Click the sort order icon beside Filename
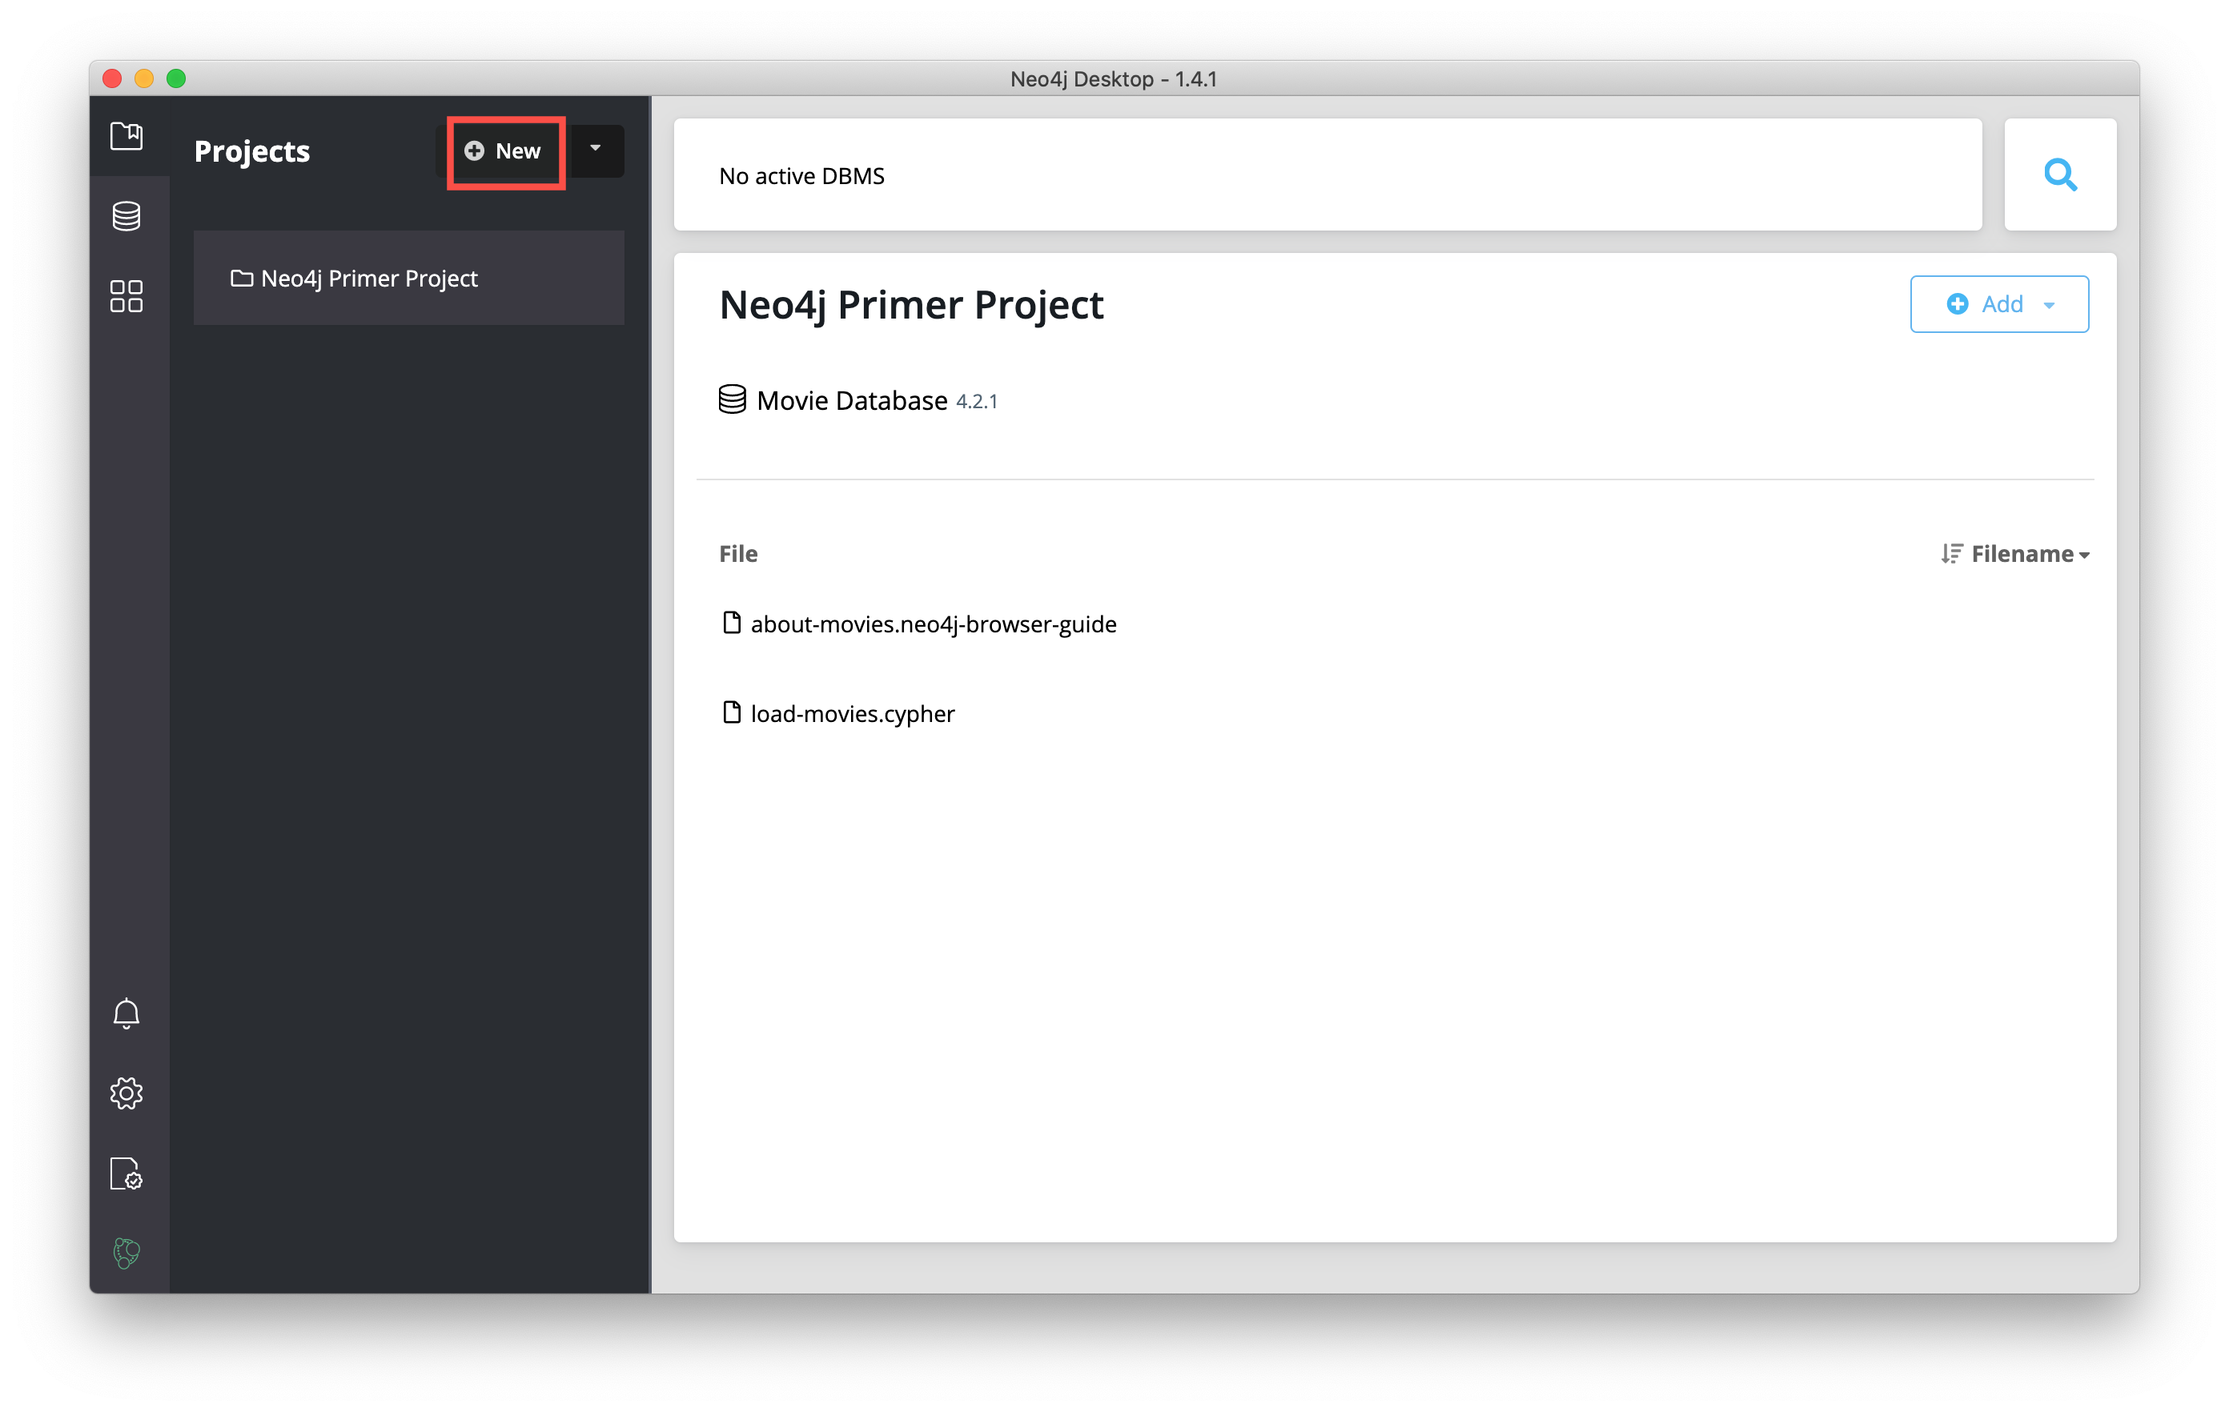The image size is (2229, 1412). pos(1951,553)
